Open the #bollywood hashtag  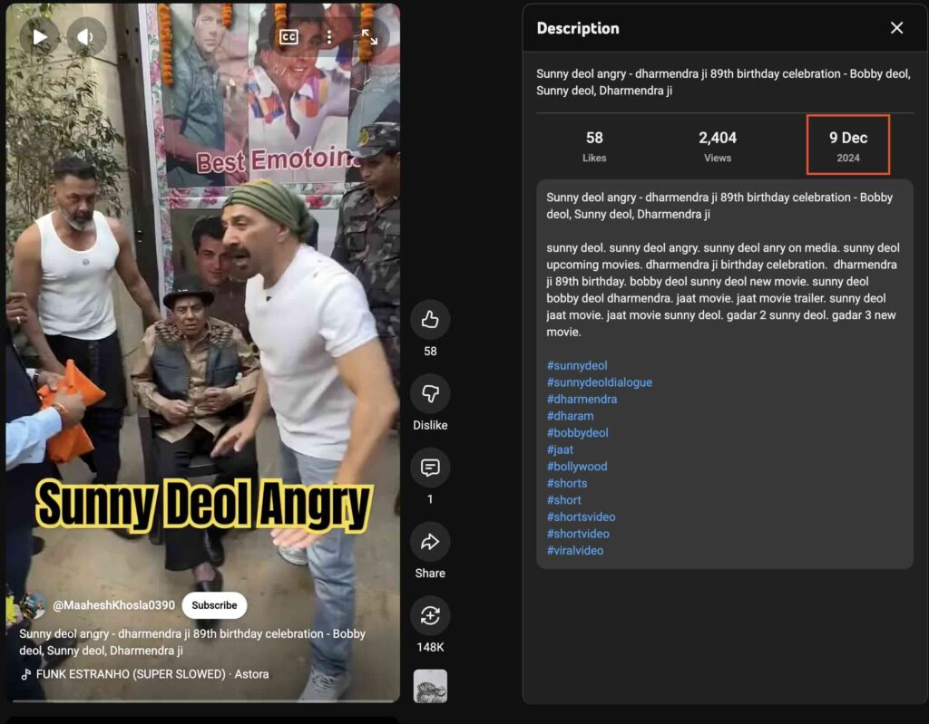point(577,467)
